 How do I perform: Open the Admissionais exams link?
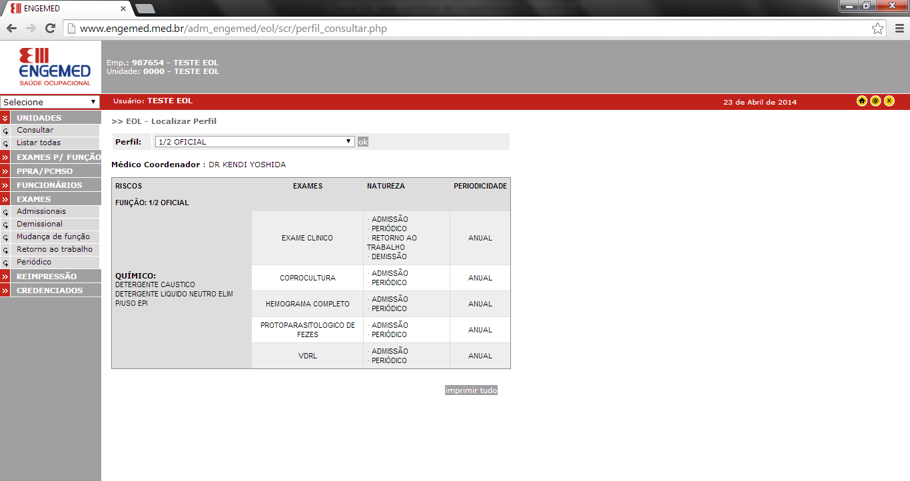[41, 211]
